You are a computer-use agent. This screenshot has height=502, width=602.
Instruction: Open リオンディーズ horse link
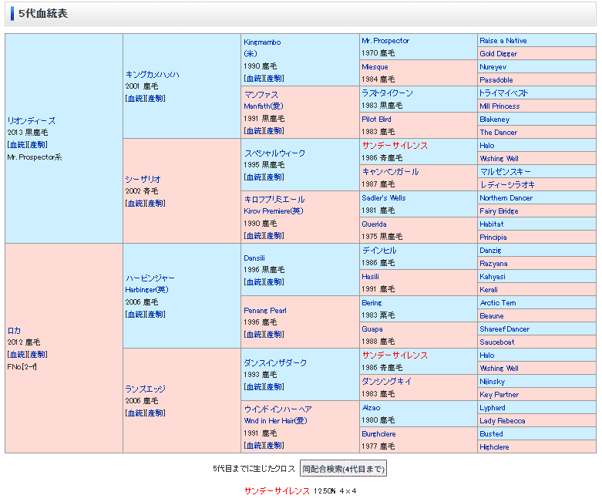(x=31, y=120)
